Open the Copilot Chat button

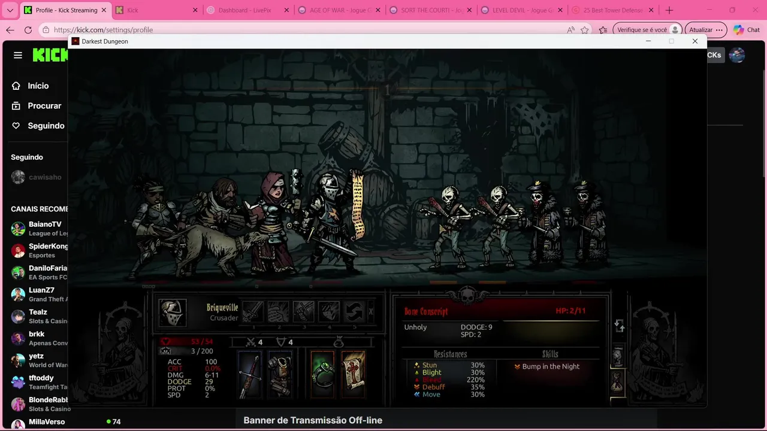(747, 30)
